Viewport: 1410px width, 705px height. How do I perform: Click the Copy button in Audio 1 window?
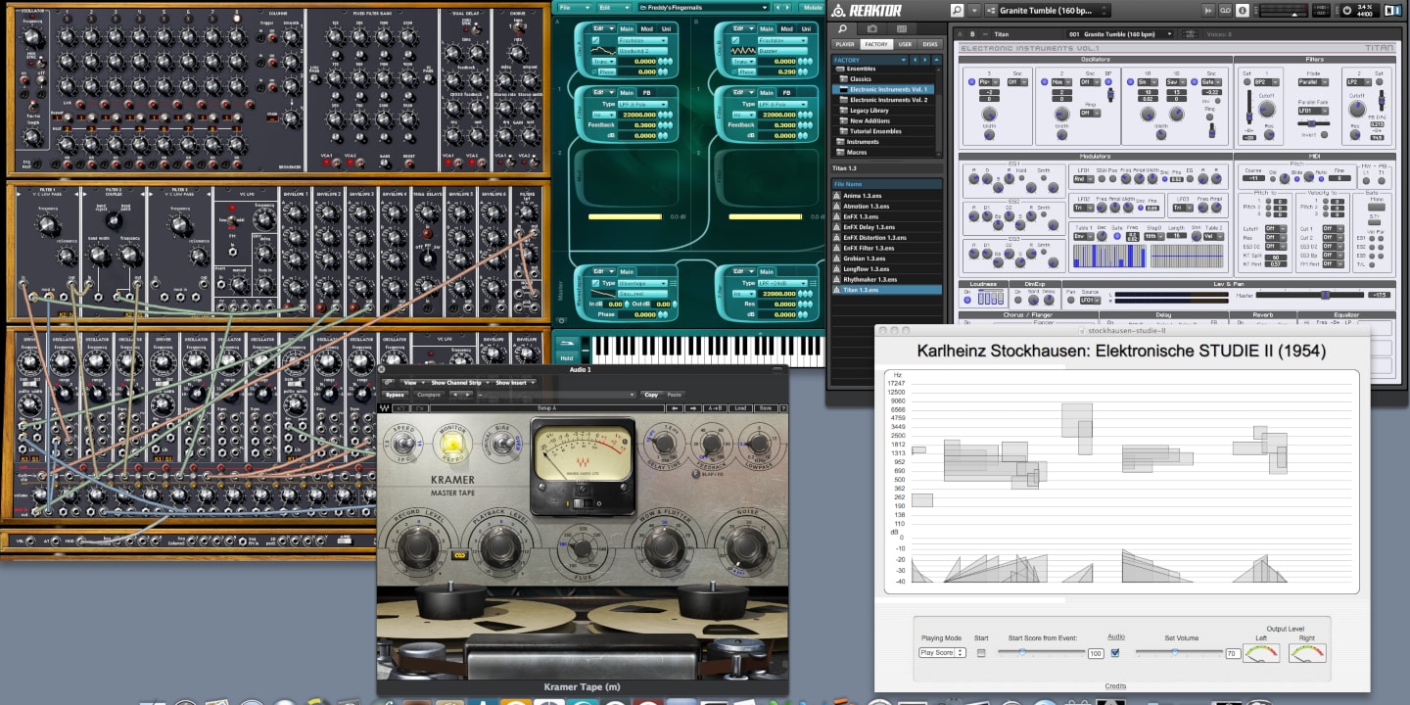click(x=651, y=395)
